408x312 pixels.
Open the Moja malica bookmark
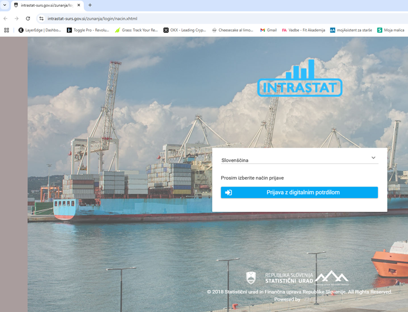tap(391, 30)
